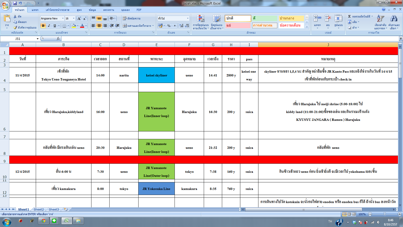Click the Paste clipboard icon
403x227 pixels.
[x=7, y=19]
